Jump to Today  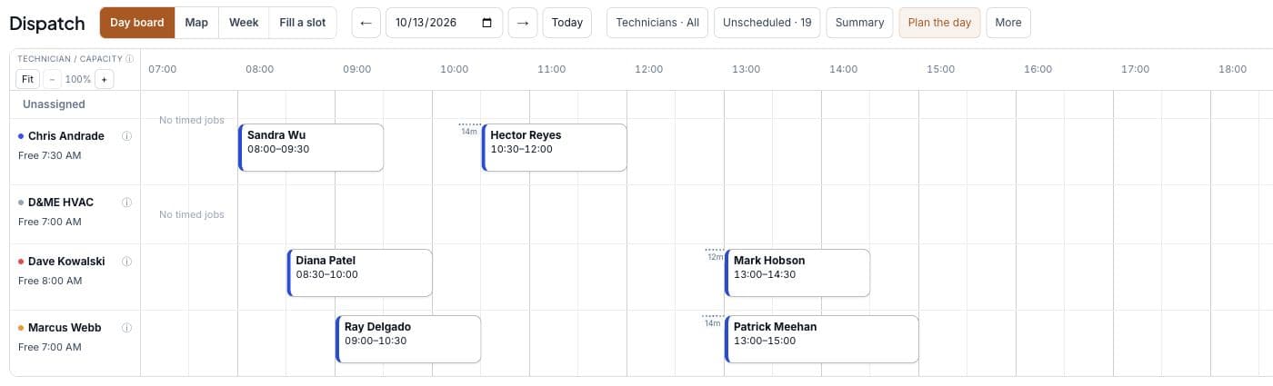(x=567, y=23)
